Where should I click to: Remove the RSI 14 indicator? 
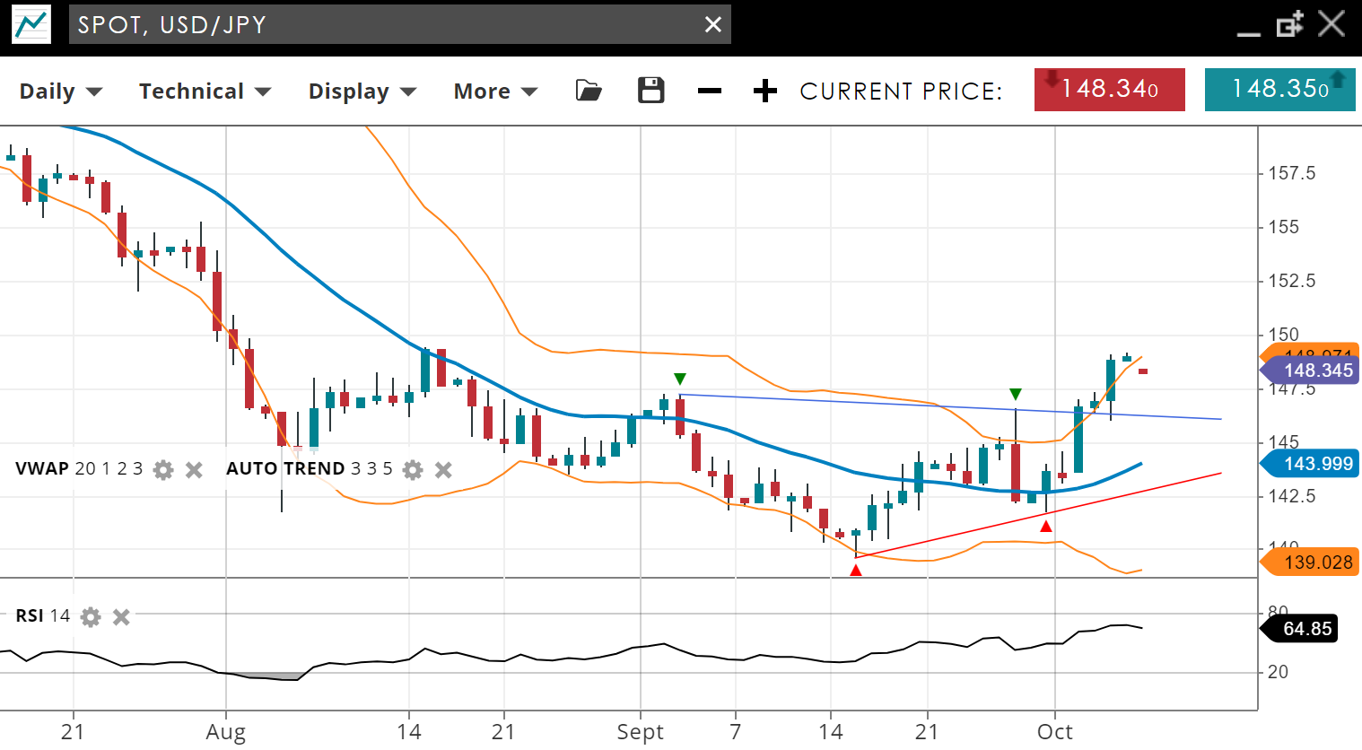tap(121, 616)
